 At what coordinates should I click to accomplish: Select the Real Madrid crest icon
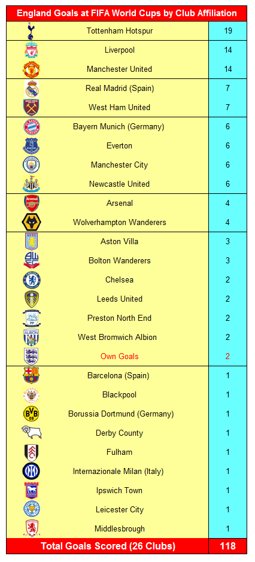click(x=31, y=88)
